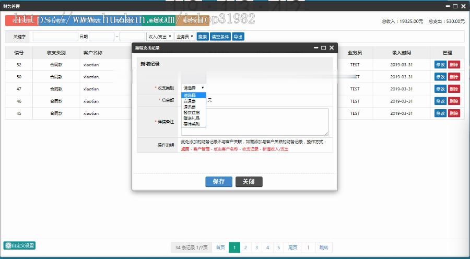Open the 收入/支出 filter dropdown
470x259 pixels.
pyautogui.click(x=159, y=37)
